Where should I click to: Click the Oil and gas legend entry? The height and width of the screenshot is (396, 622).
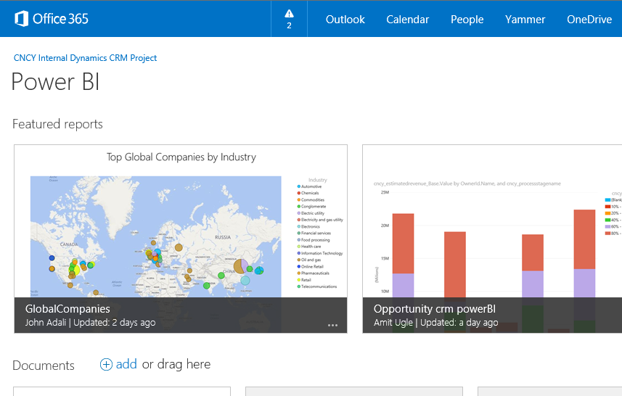point(311,260)
